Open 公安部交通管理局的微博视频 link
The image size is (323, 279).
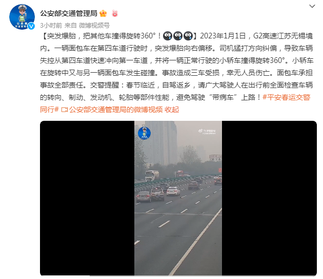pyautogui.click(x=116, y=110)
